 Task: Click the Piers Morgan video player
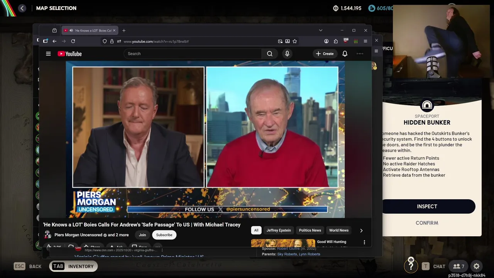205,139
